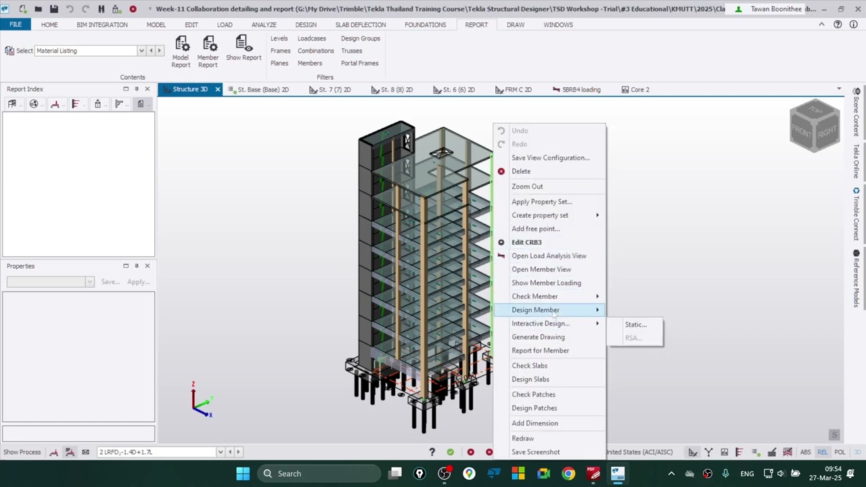Toggle the Frames filter
Screen dimensions: 866x487
(x=280, y=51)
